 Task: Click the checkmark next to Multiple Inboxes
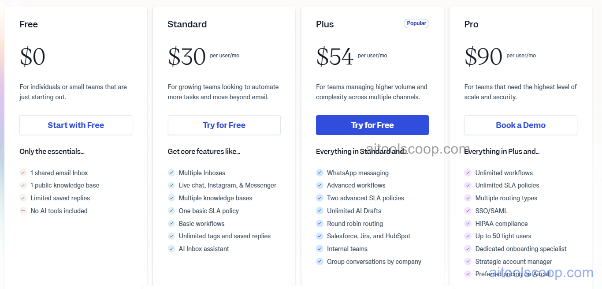(x=171, y=173)
